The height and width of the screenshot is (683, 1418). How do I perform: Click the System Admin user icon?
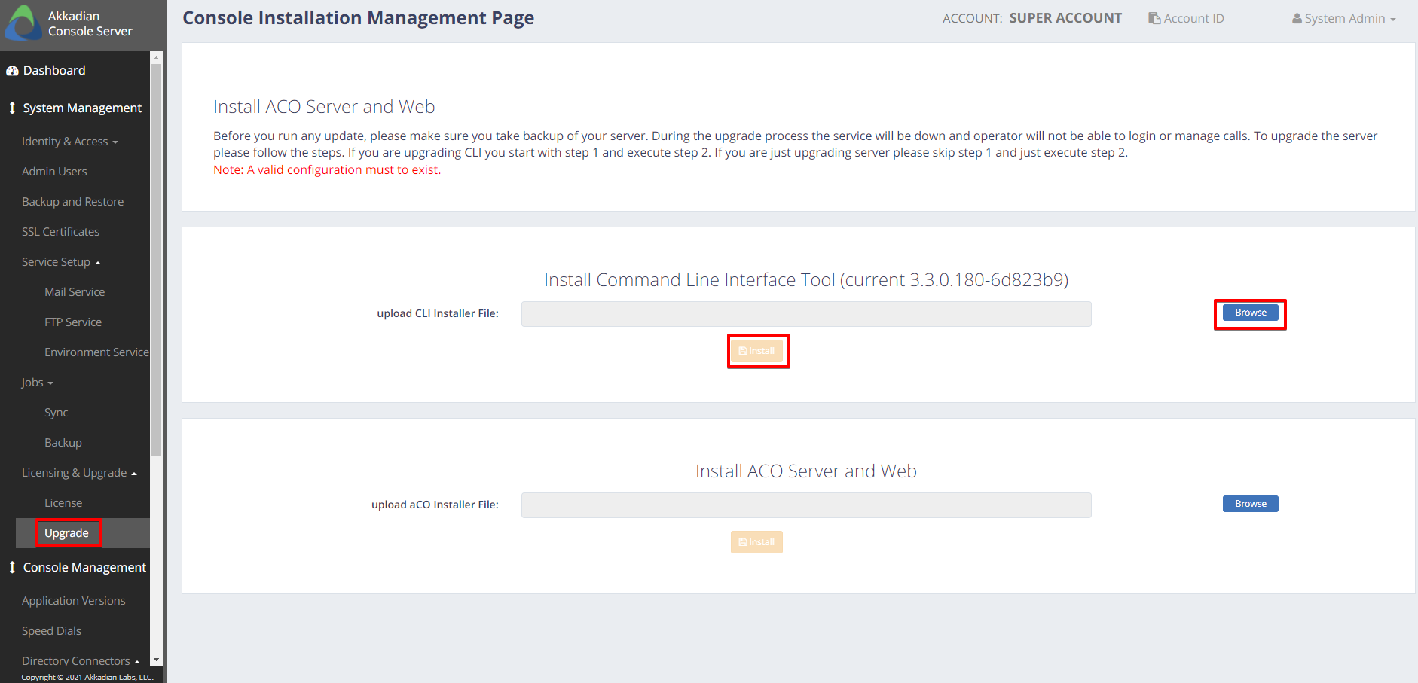point(1297,18)
